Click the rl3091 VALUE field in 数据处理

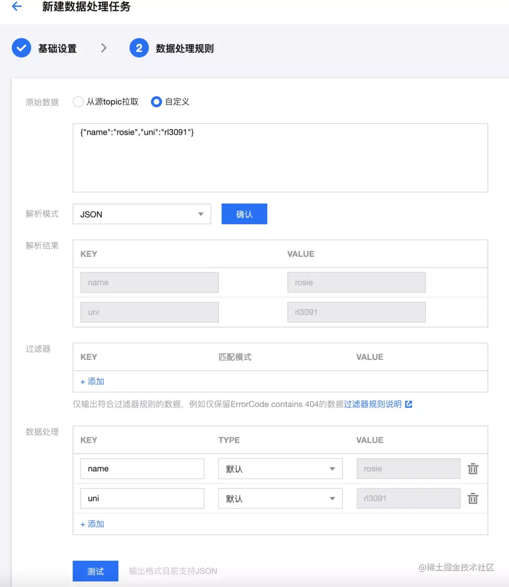[x=408, y=498]
